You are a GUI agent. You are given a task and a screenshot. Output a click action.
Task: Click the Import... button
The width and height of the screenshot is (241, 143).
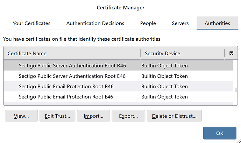(x=93, y=116)
